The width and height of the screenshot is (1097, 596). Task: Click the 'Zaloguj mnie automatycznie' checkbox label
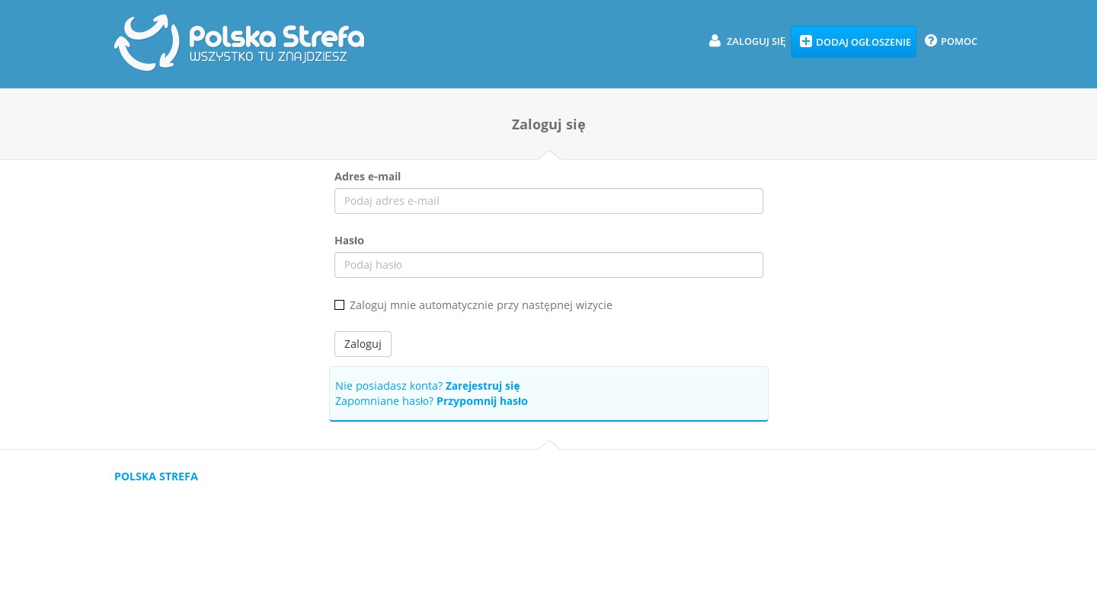(481, 305)
